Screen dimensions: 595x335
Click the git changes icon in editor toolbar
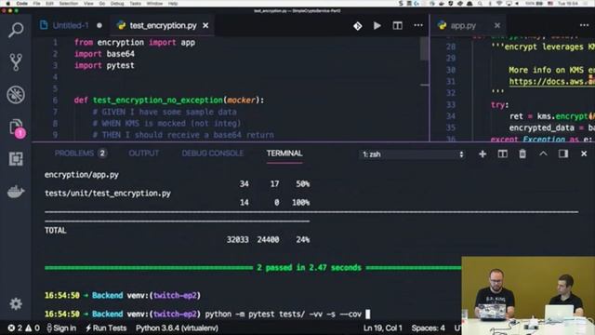coord(357,26)
